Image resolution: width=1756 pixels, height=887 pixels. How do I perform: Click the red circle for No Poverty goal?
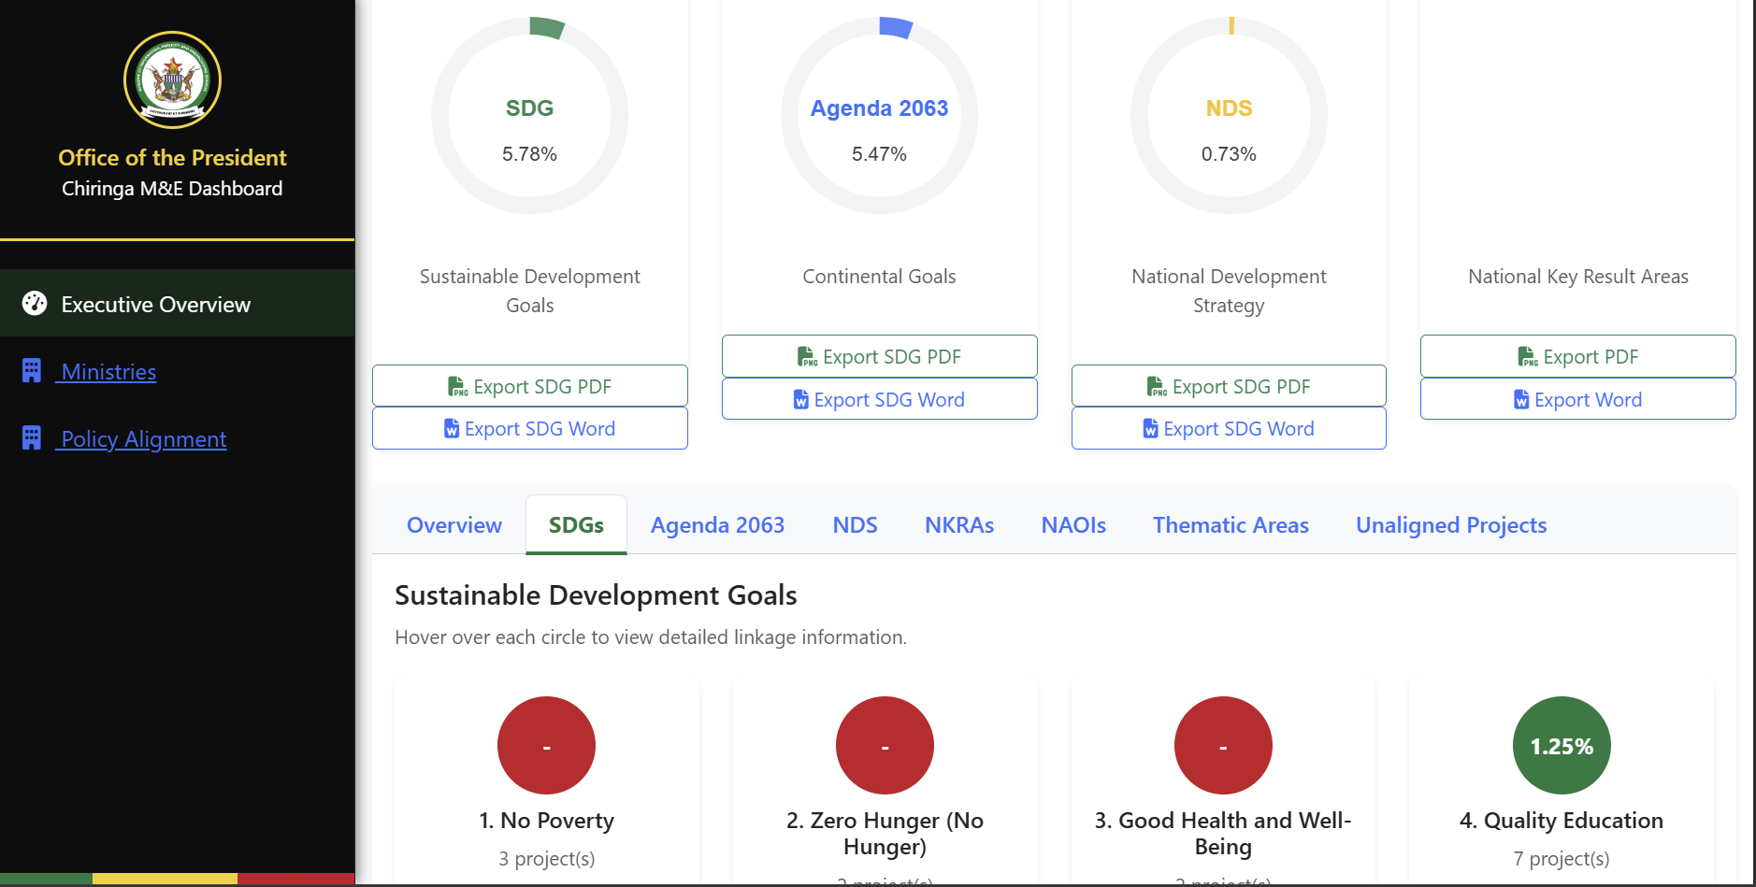pyautogui.click(x=546, y=745)
